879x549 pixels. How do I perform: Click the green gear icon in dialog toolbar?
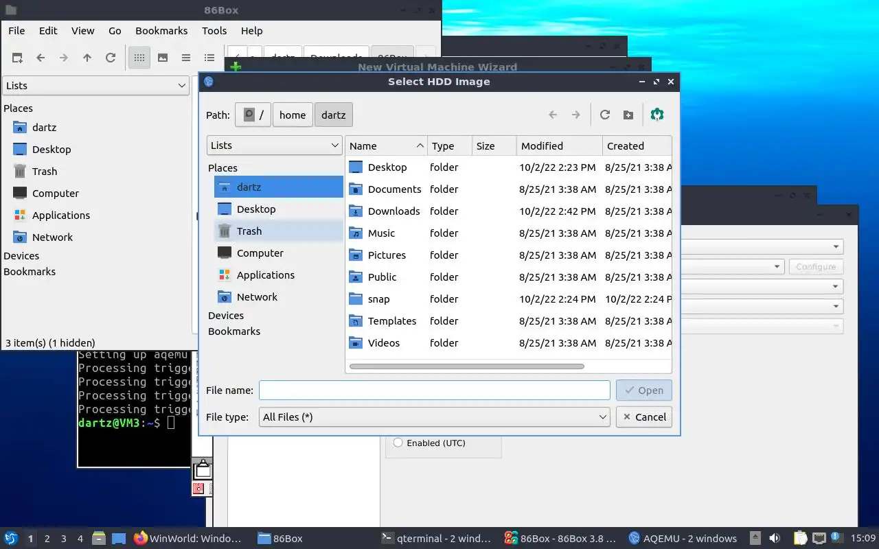tap(657, 115)
